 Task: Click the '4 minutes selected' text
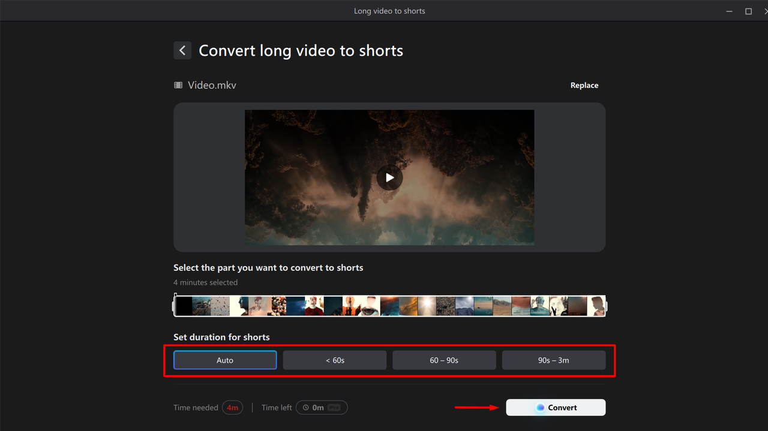pyautogui.click(x=205, y=282)
